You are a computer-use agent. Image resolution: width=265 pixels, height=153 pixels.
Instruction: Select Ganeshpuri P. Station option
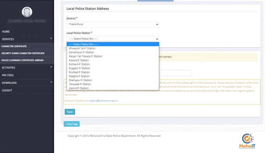pos(113,52)
